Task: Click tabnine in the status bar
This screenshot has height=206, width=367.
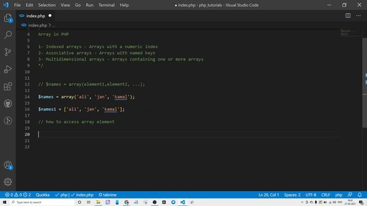Action: tap(107, 195)
